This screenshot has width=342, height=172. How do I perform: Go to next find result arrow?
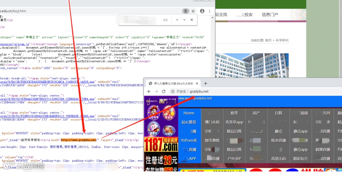(184, 20)
